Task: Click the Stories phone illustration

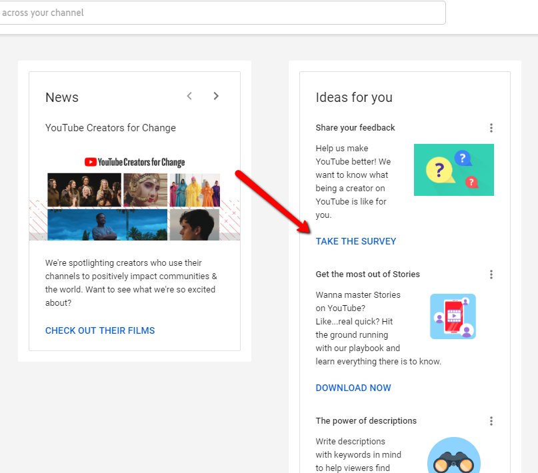Action: (x=453, y=316)
